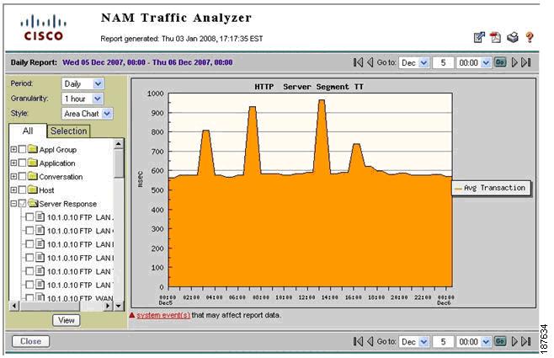Click the open Server Response folder icon
This screenshot has width=554, height=358.
33,203
